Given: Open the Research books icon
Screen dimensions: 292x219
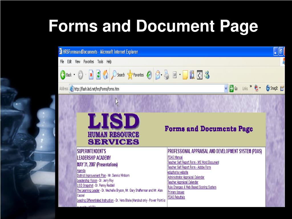Looking at the screenshot, I should pos(192,75).
